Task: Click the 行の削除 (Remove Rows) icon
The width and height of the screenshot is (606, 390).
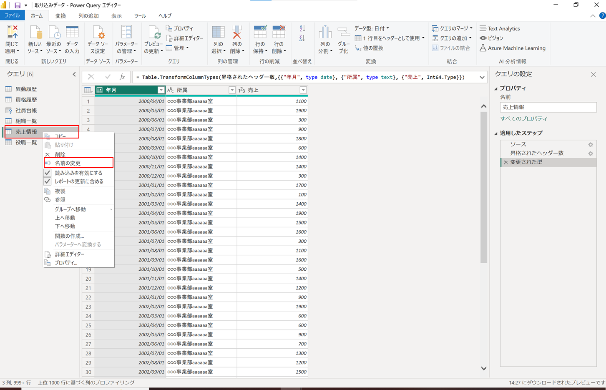Action: 279,33
